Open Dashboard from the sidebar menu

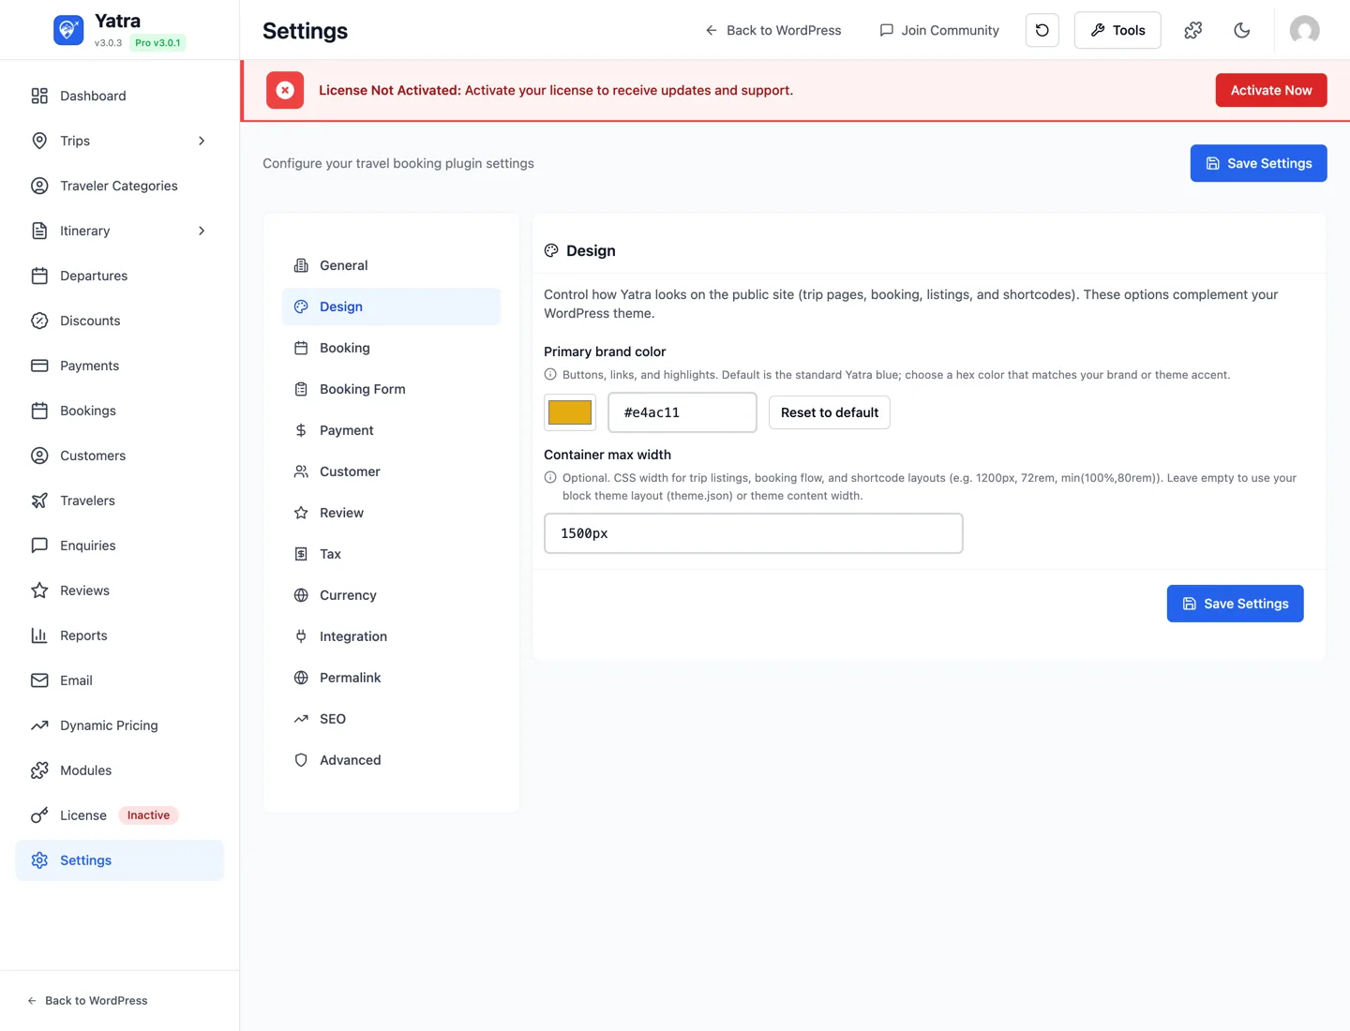120,96
